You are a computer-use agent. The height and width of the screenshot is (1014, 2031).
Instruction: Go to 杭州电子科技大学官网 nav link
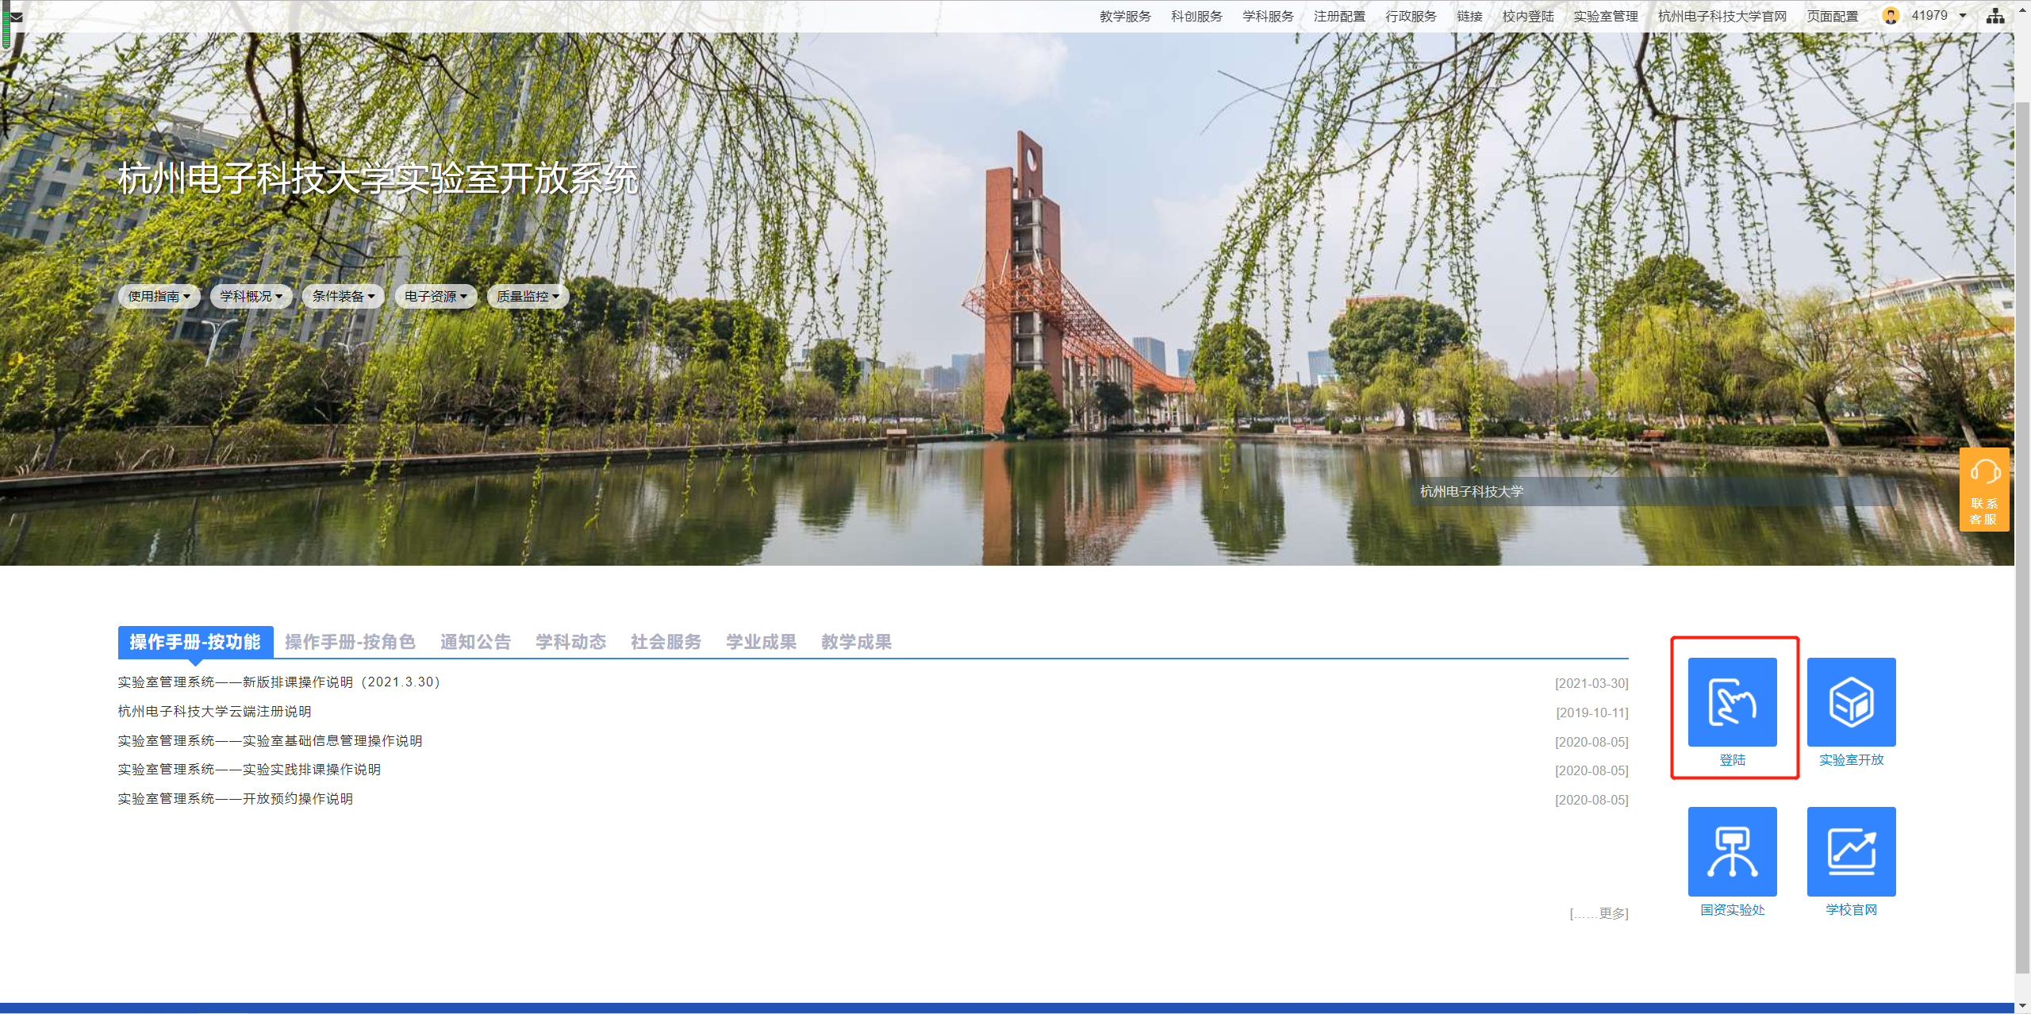(1722, 16)
